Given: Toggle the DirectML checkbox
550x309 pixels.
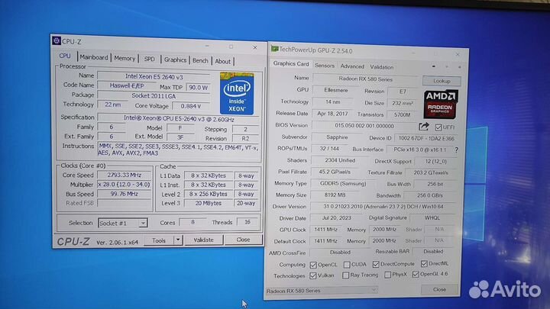Looking at the screenshot, I should pos(424,263).
